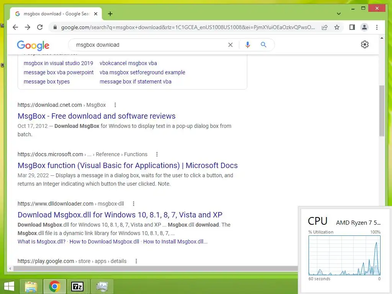Image resolution: width=392 pixels, height=294 pixels.
Task: Open Chrome profile avatar menu
Action: 364,27
